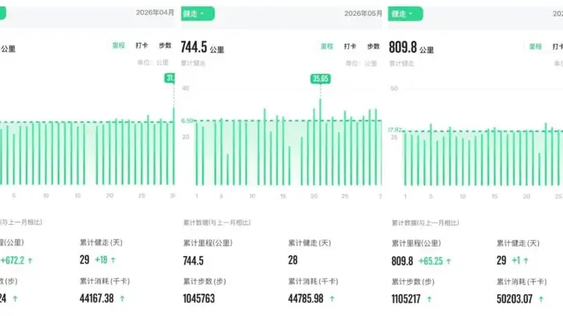Select the 里程 tab in the 2026年05月 panel
Image resolution: width=563 pixels, height=316 pixels.
pyautogui.click(x=327, y=46)
